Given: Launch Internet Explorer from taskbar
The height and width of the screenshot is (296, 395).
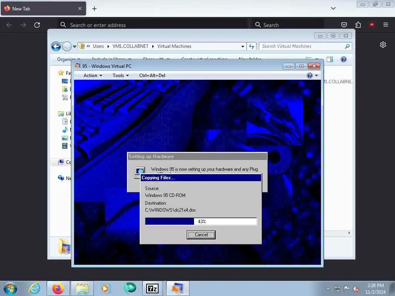Looking at the screenshot, I should coord(34,288).
